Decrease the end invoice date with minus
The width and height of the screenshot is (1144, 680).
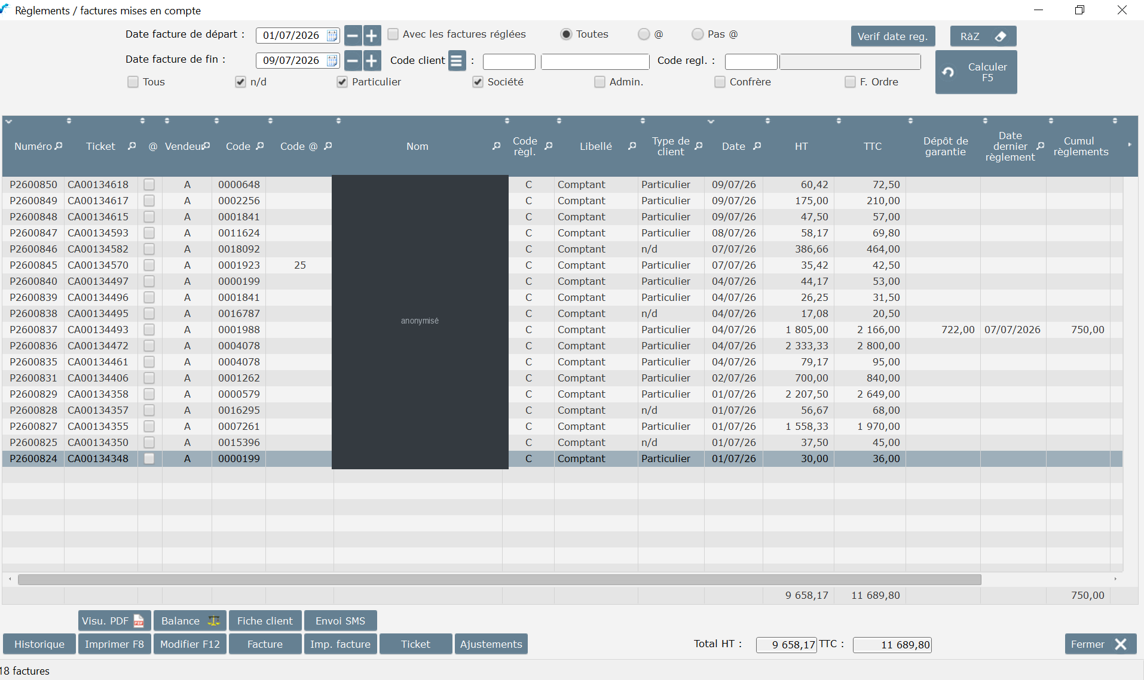353,60
